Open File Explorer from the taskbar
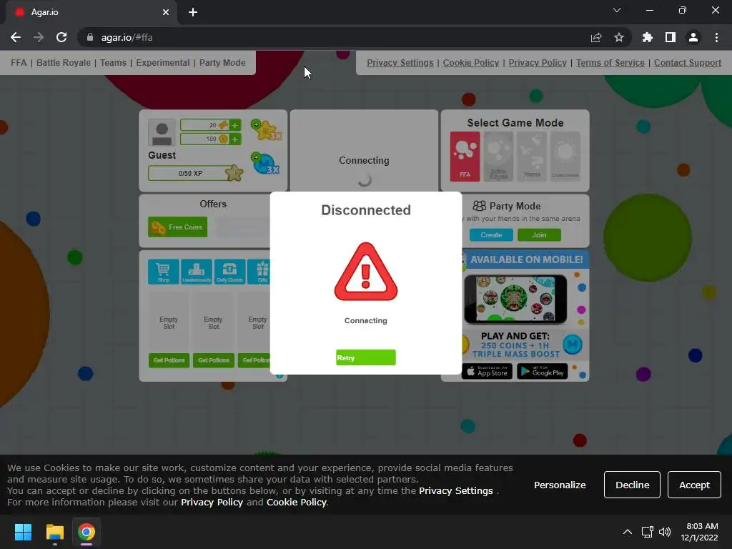The height and width of the screenshot is (549, 732). point(54,532)
